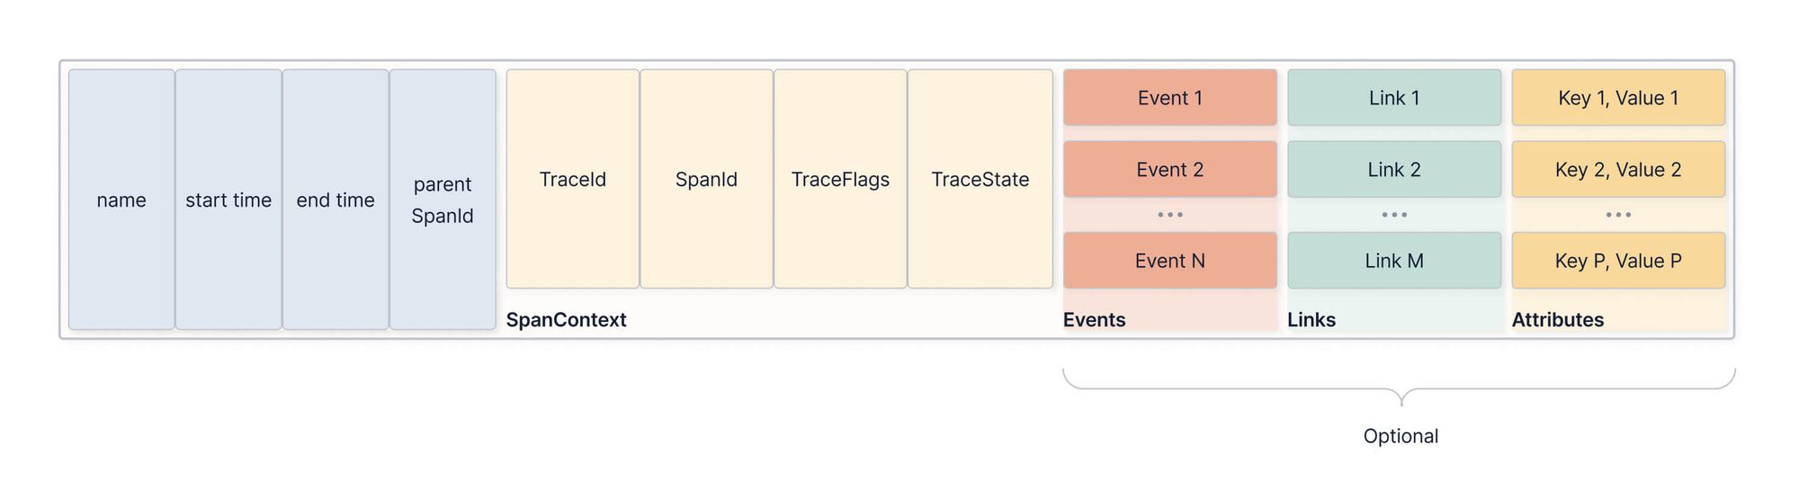Click the ellipsis dots under Event 2
The width and height of the screenshot is (1799, 489).
(1170, 215)
